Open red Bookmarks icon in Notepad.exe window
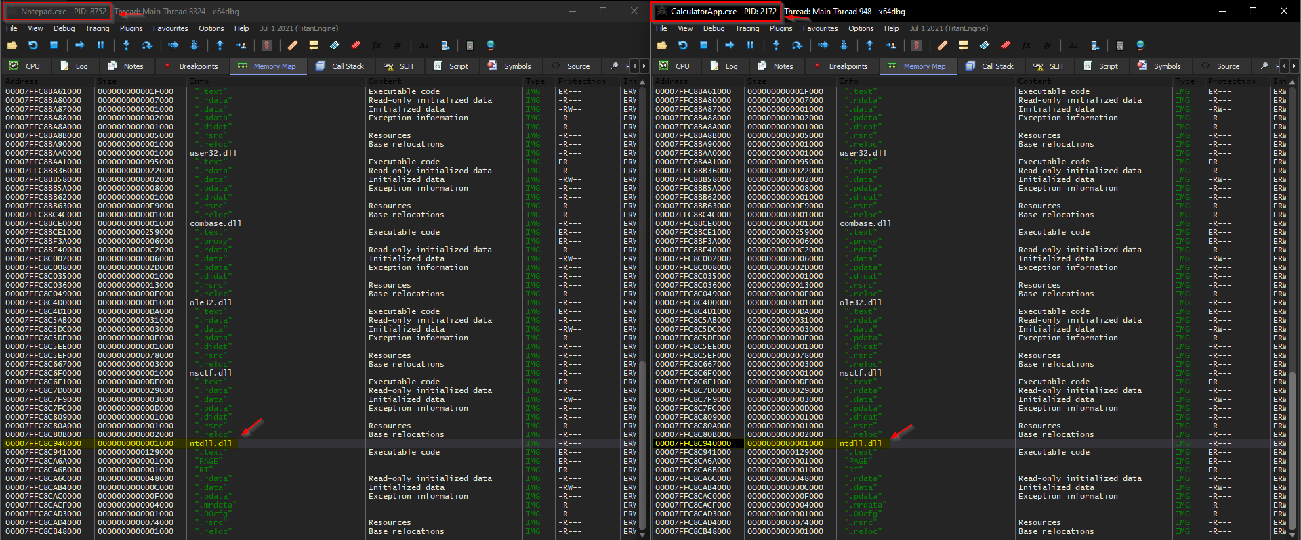The image size is (1301, 540). [356, 45]
